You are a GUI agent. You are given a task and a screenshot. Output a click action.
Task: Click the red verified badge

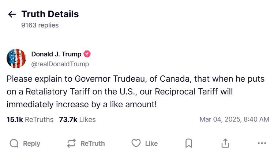(87, 54)
